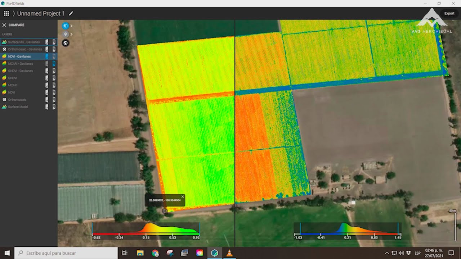Click the globe basemap icon
This screenshot has height=259, width=461.
[x=66, y=43]
